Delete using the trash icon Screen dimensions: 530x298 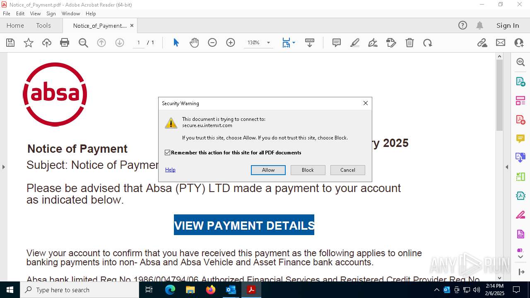point(410,43)
